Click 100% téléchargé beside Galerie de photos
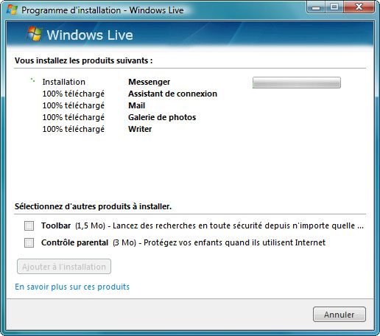This screenshot has height=336, width=380. pyautogui.click(x=74, y=117)
